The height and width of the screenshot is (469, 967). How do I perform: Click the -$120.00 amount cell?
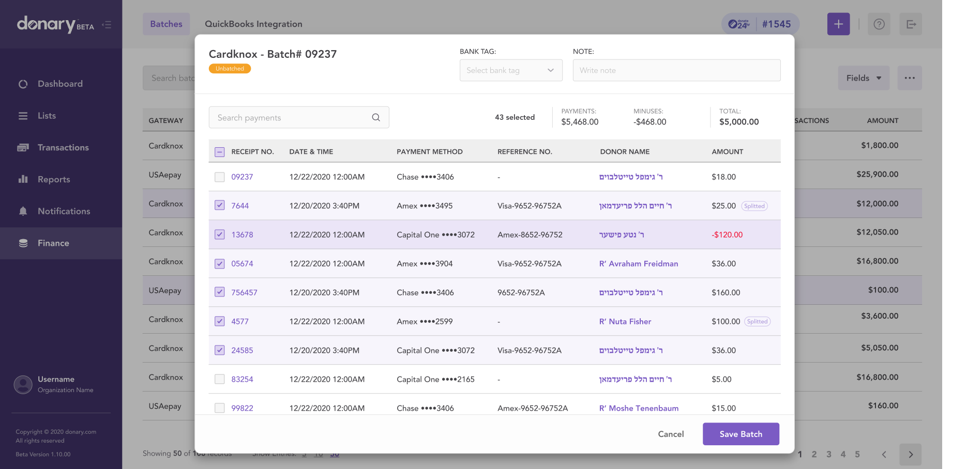point(727,234)
